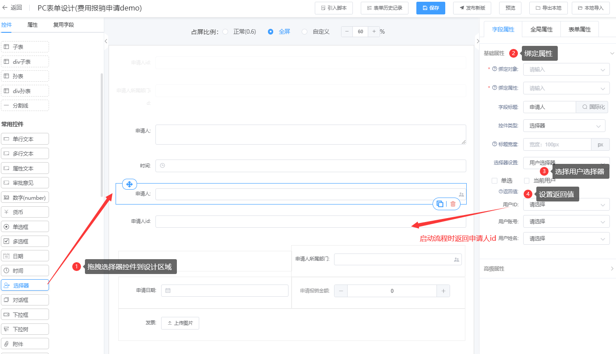Click the help icon beside 标题宽度
This screenshot has height=354, width=616.
(495, 144)
